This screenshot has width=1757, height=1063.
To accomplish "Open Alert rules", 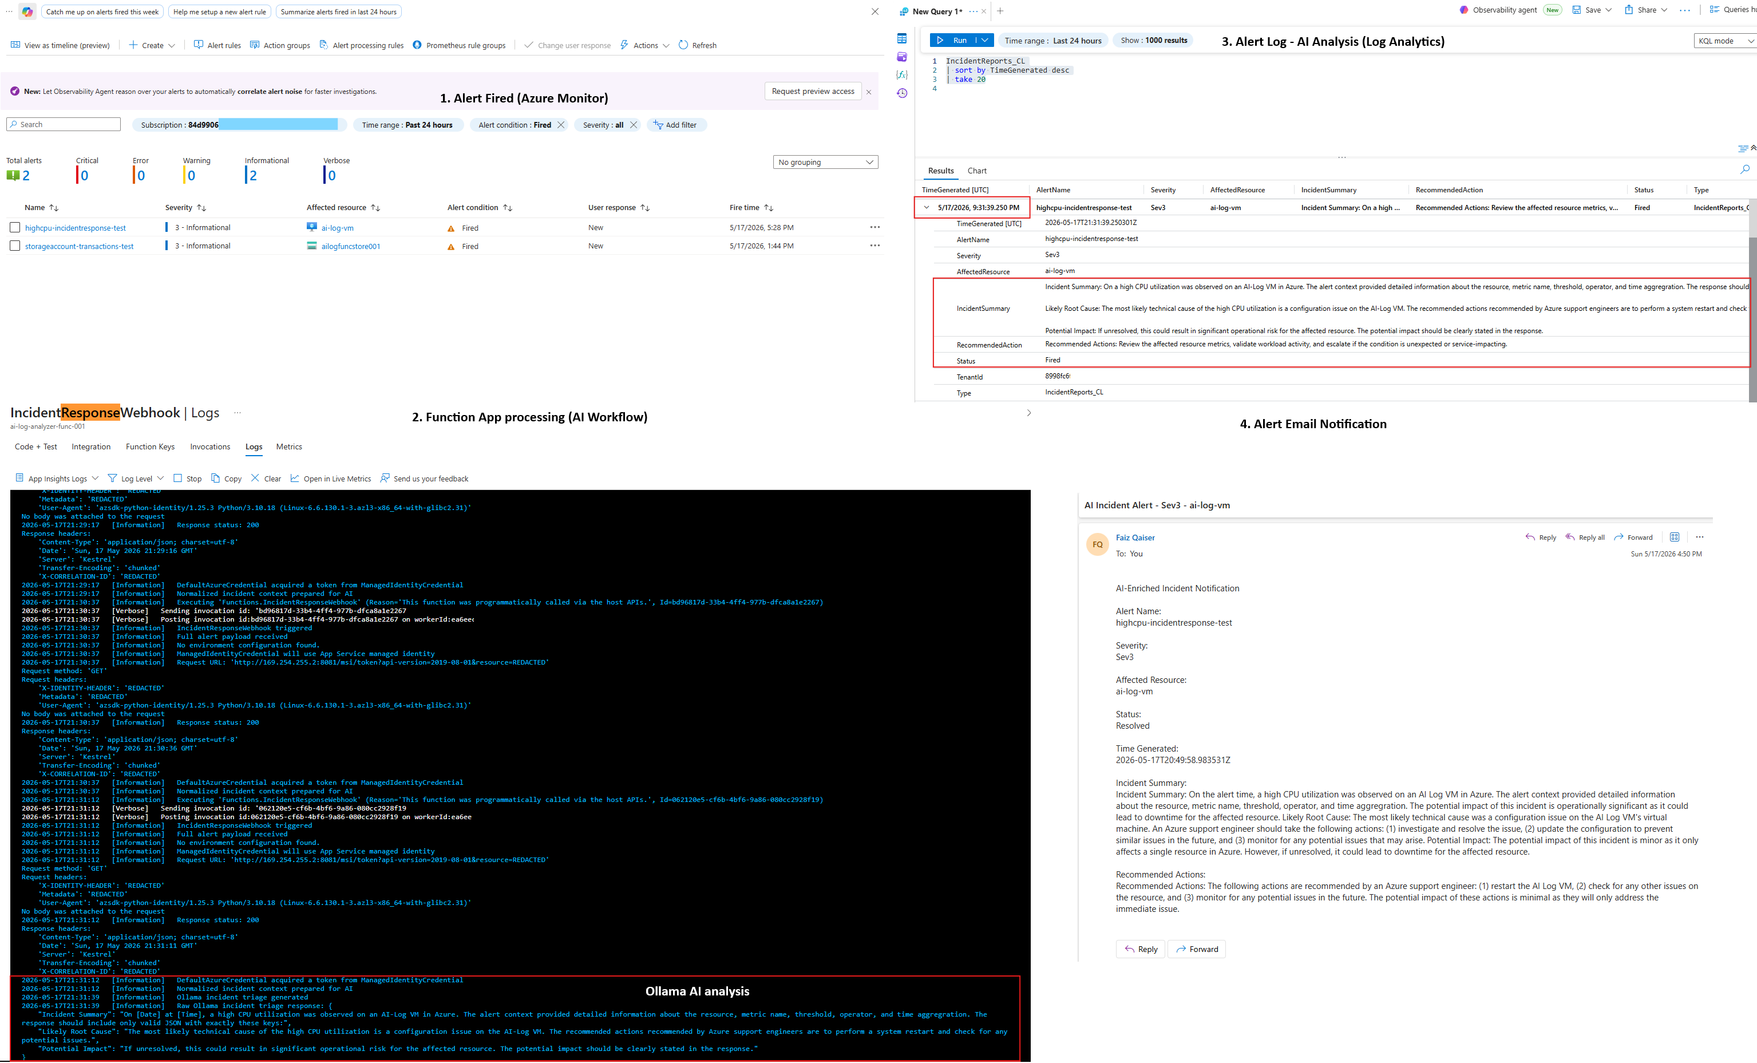I will click(x=217, y=45).
